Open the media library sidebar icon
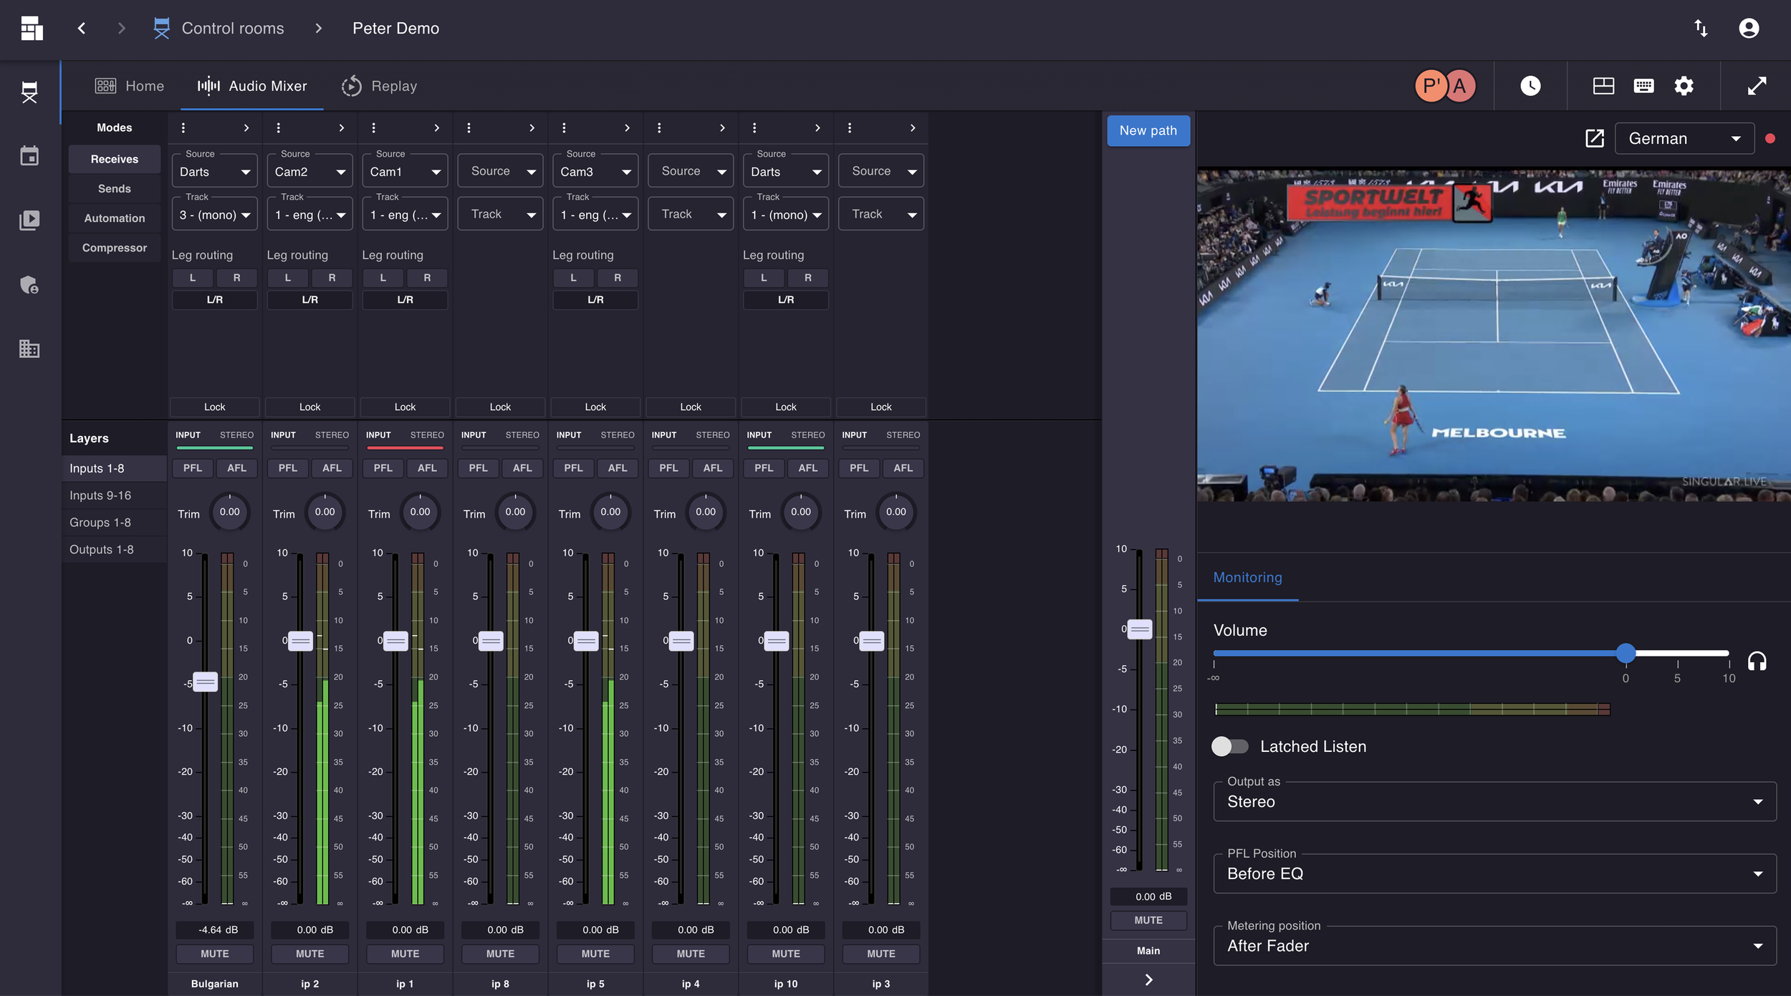Image resolution: width=1791 pixels, height=996 pixels. pyautogui.click(x=29, y=220)
